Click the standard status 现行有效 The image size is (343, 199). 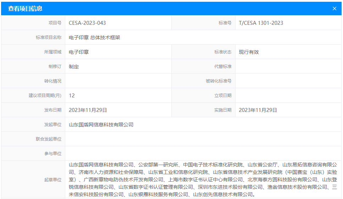[249, 52]
